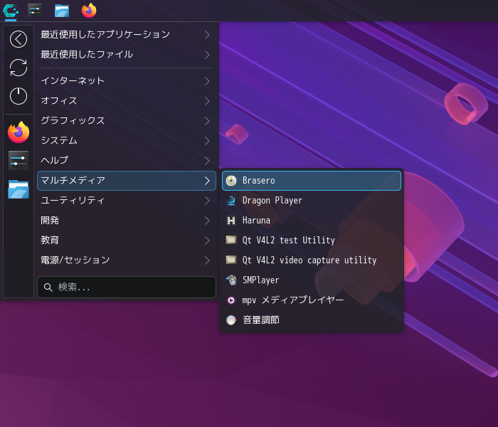Expand 教育 submenu arrow
Screen dimensions: 498x427
(207, 241)
